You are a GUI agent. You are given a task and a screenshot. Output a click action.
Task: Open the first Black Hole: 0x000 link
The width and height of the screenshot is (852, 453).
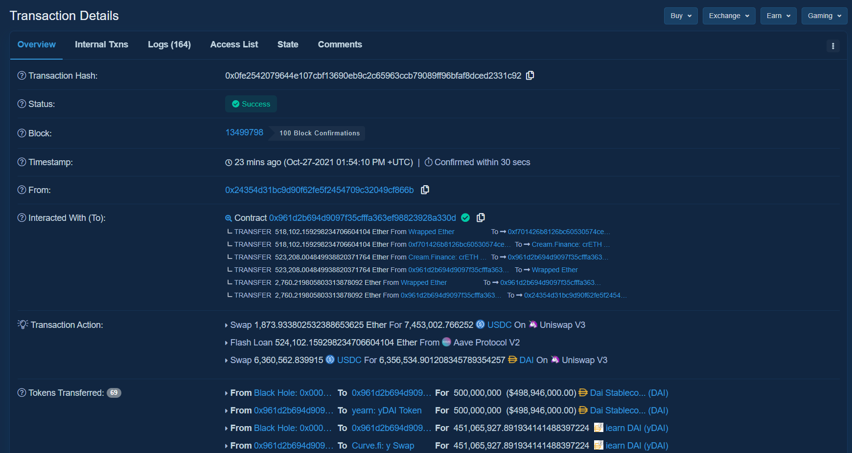point(293,392)
